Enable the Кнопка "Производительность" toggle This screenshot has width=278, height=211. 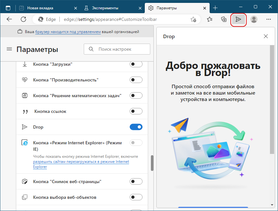pyautogui.click(x=136, y=80)
